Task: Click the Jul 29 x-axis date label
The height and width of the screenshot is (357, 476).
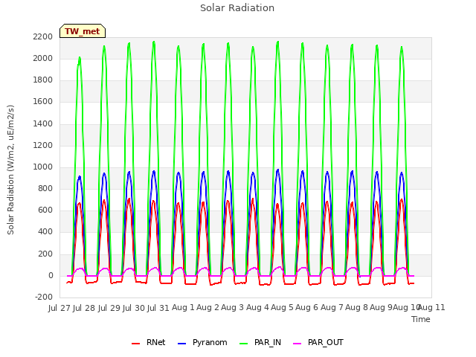Action: click(x=109, y=308)
